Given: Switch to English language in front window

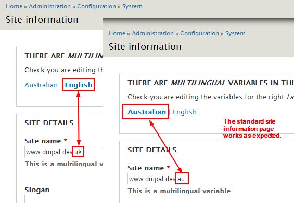Looking at the screenshot, I should tap(185, 112).
